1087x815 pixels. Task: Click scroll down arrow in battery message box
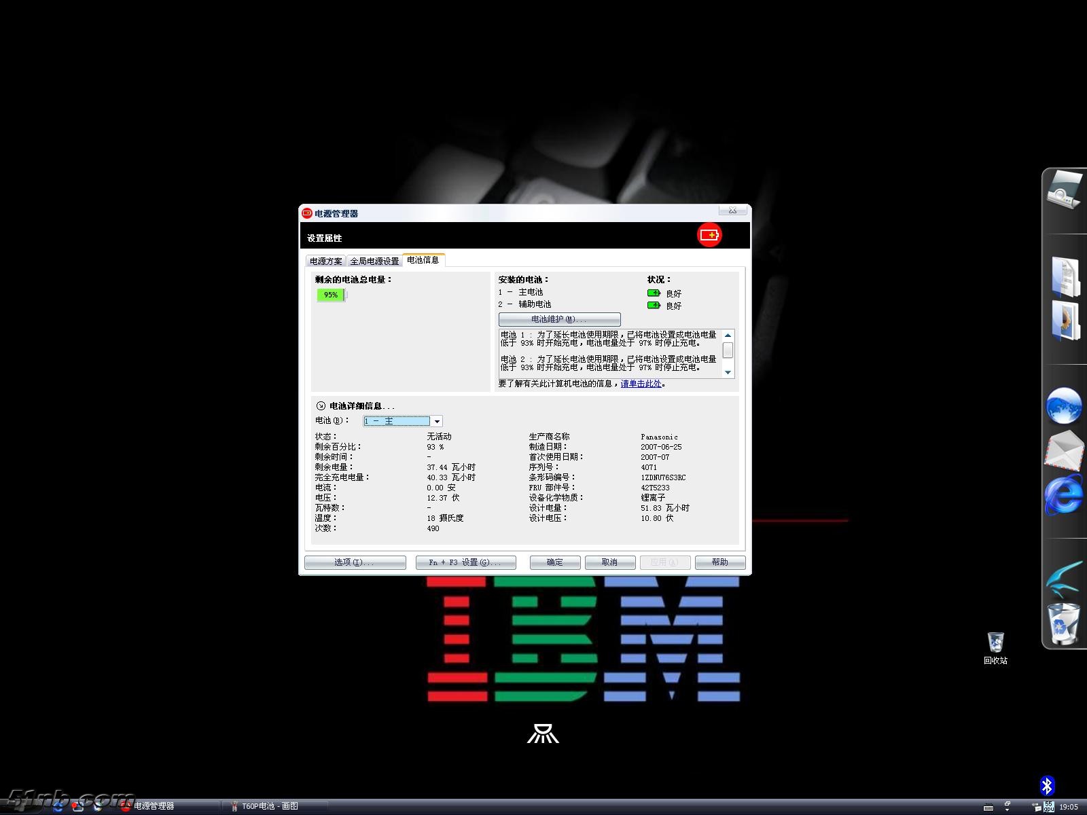pyautogui.click(x=728, y=372)
